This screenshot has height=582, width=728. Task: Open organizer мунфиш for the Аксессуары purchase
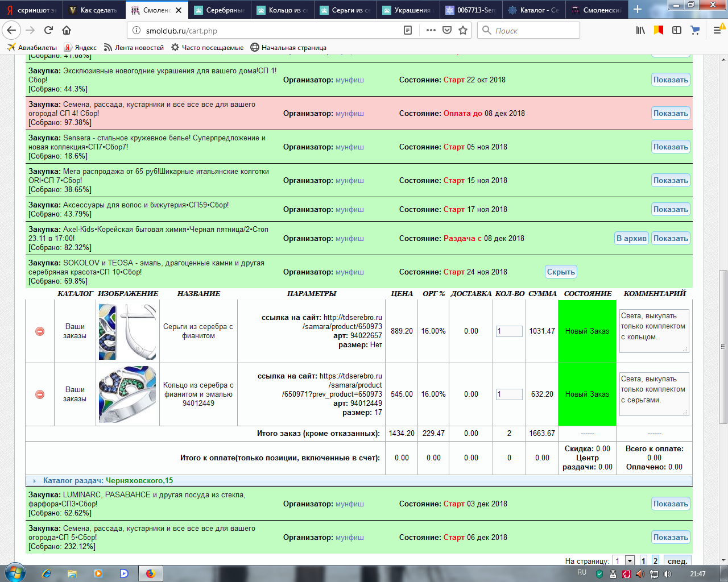pos(349,209)
